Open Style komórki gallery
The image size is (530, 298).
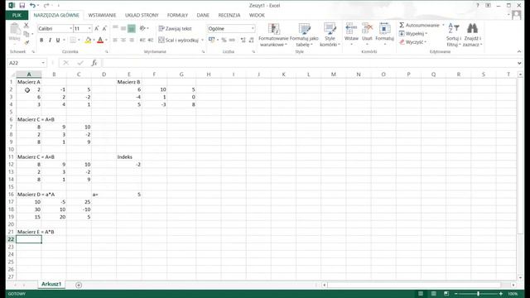tap(330, 35)
